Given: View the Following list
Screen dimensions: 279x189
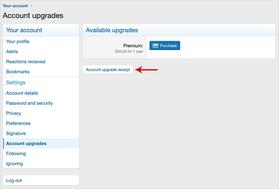Looking at the screenshot, I should [16, 154].
